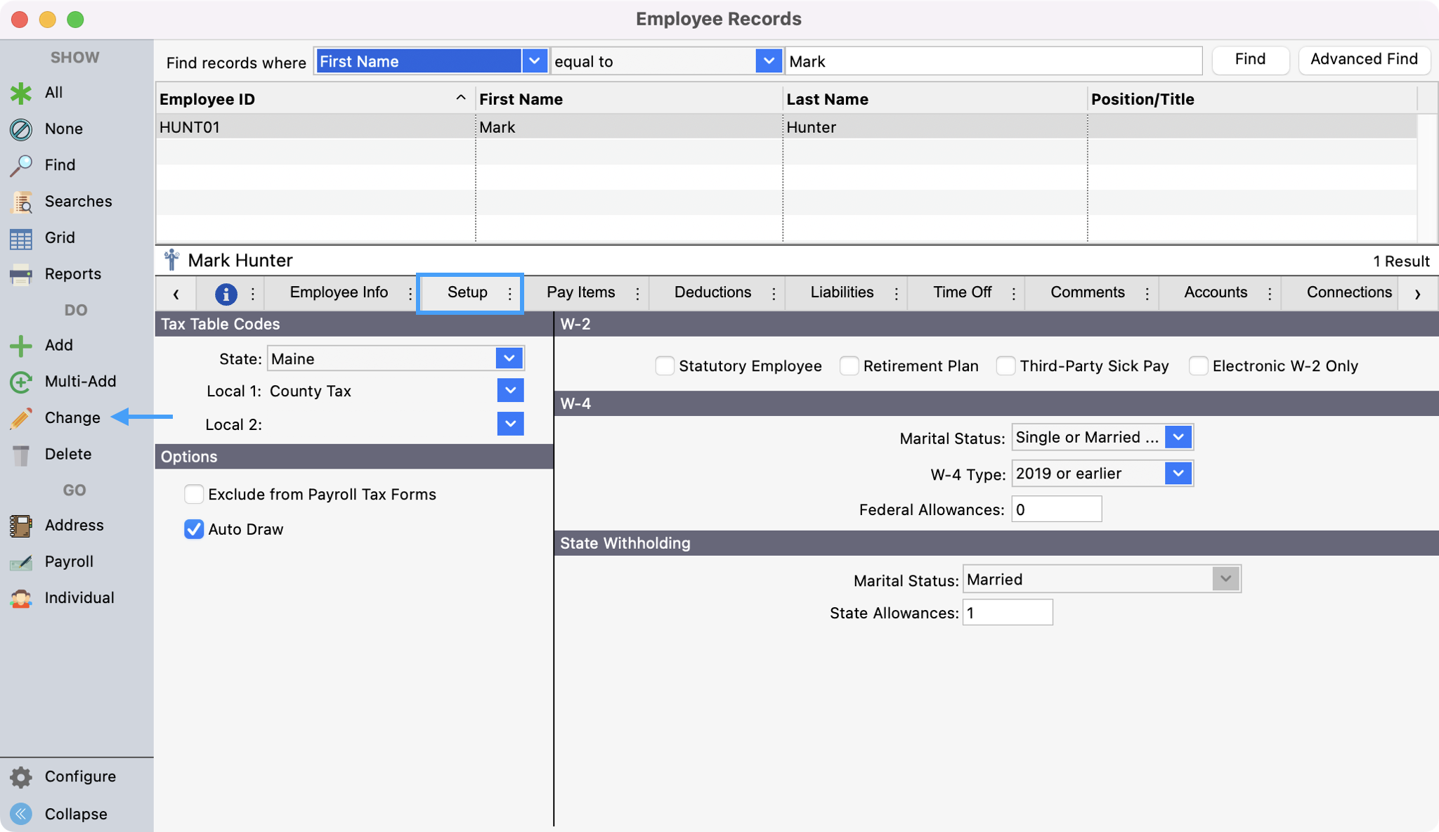Switch to the Pay Items tab
Screen dimensions: 1439x832
coord(580,292)
